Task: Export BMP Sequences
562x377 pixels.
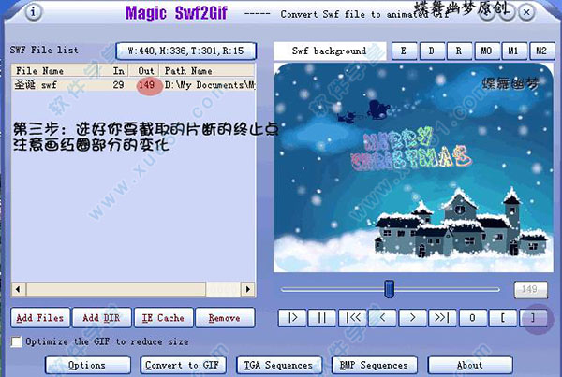Action: tap(375, 365)
